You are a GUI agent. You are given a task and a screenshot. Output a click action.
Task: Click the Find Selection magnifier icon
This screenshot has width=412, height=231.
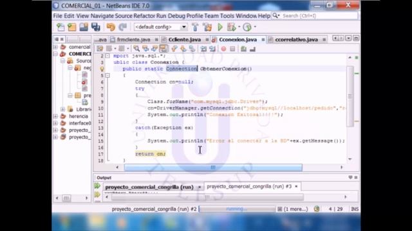click(136, 49)
